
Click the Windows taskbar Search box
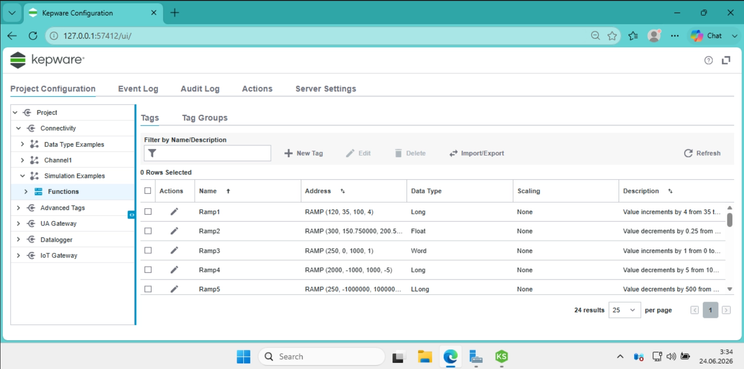[322, 357]
